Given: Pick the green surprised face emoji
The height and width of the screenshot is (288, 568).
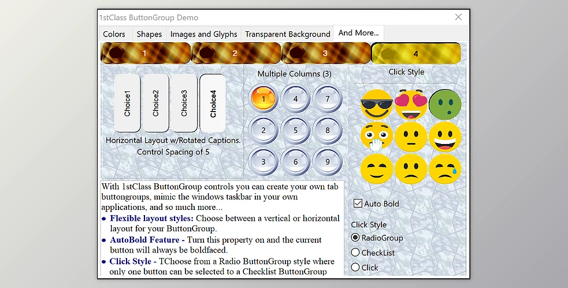Looking at the screenshot, I should [445, 104].
